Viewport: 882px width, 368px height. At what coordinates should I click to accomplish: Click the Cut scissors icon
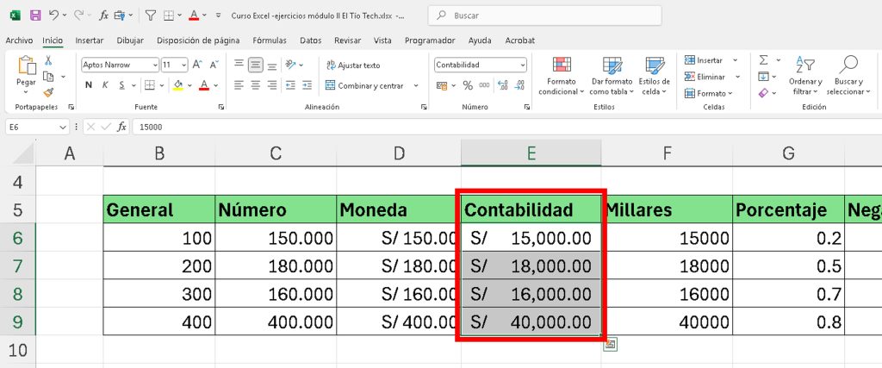[48, 60]
